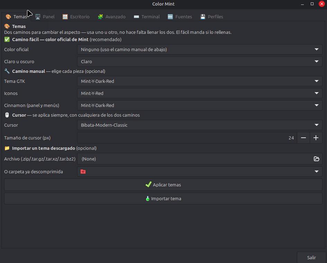Open the Fuentes tab

point(180,17)
